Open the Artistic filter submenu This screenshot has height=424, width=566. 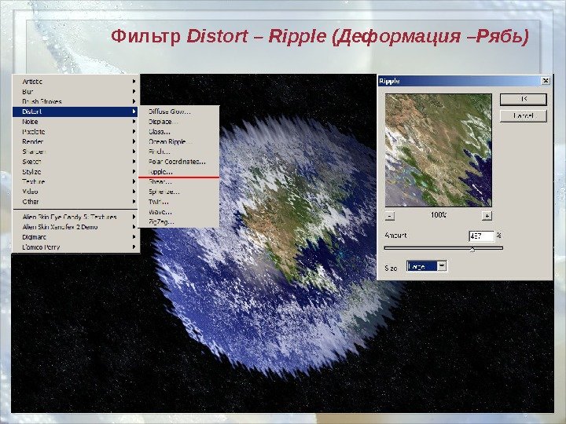click(x=75, y=82)
